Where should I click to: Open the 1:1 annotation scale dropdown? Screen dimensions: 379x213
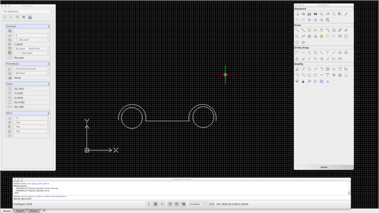(x=32, y=118)
